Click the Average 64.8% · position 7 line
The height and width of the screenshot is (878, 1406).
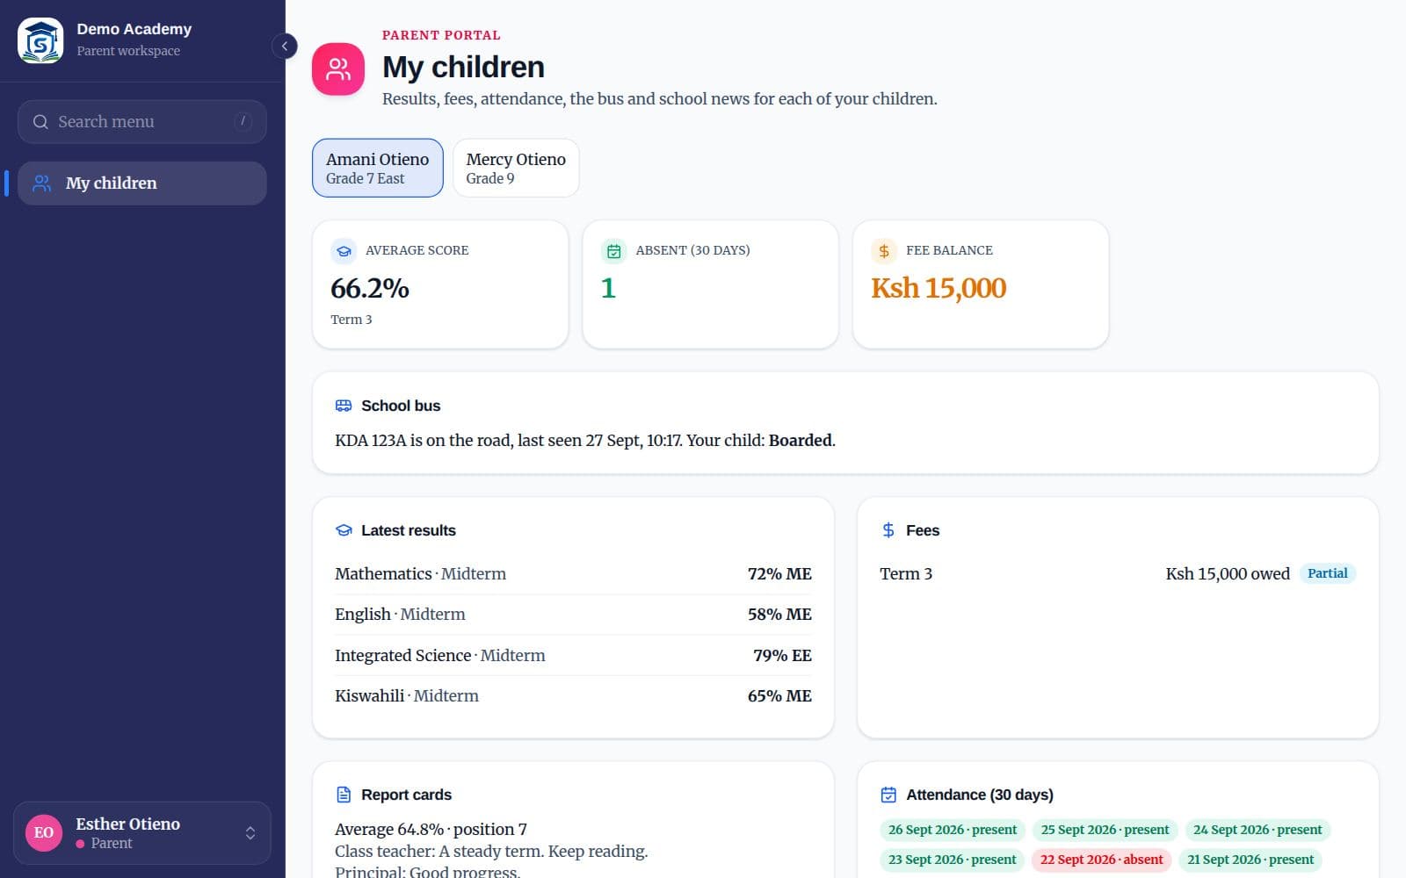pyautogui.click(x=431, y=829)
